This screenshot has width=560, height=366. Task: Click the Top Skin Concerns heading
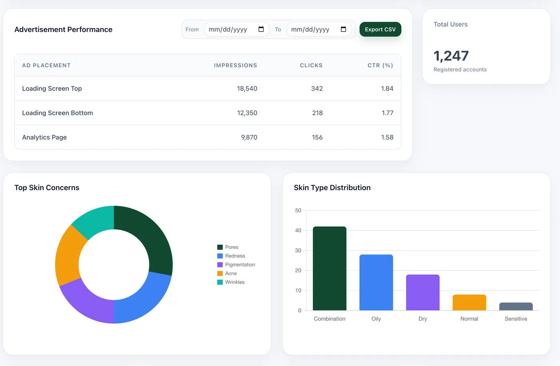pyautogui.click(x=47, y=188)
